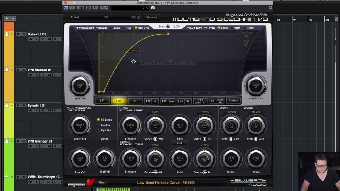
Task: Open instrument editor for Spire-1.1 01 track
Action: [x=49, y=39]
